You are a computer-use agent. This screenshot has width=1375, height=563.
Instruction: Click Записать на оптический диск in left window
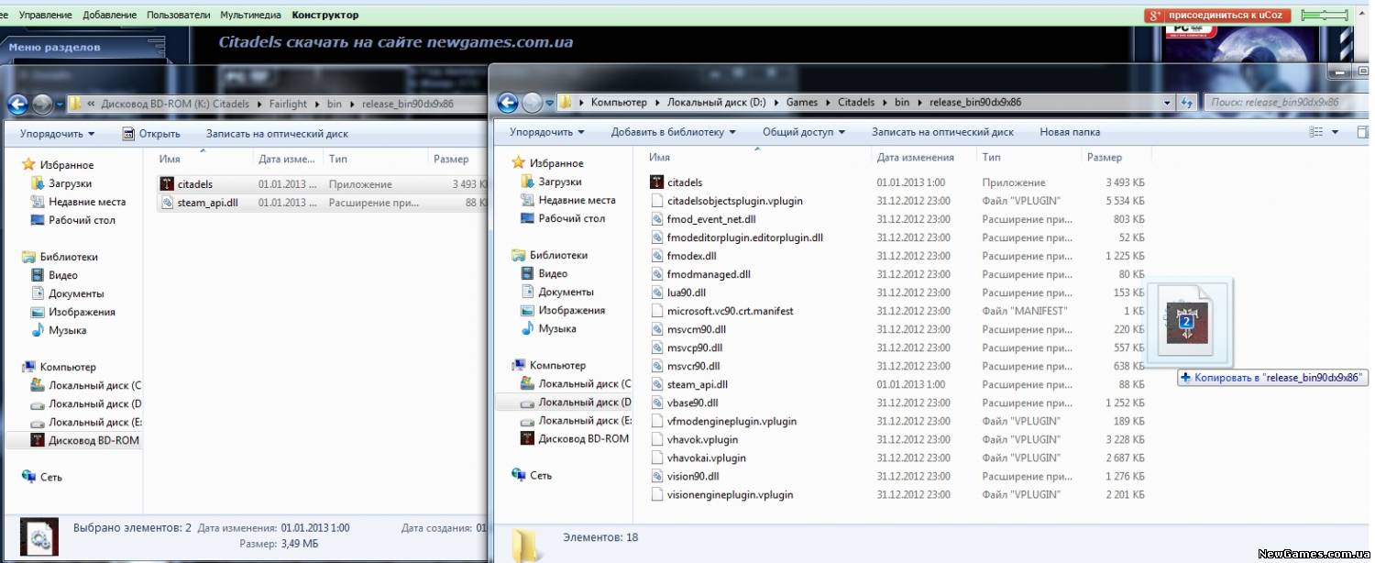(x=277, y=134)
